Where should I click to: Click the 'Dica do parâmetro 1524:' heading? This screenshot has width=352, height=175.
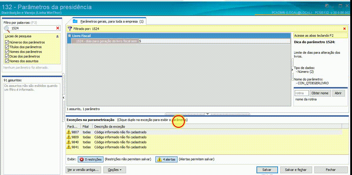click(314, 42)
